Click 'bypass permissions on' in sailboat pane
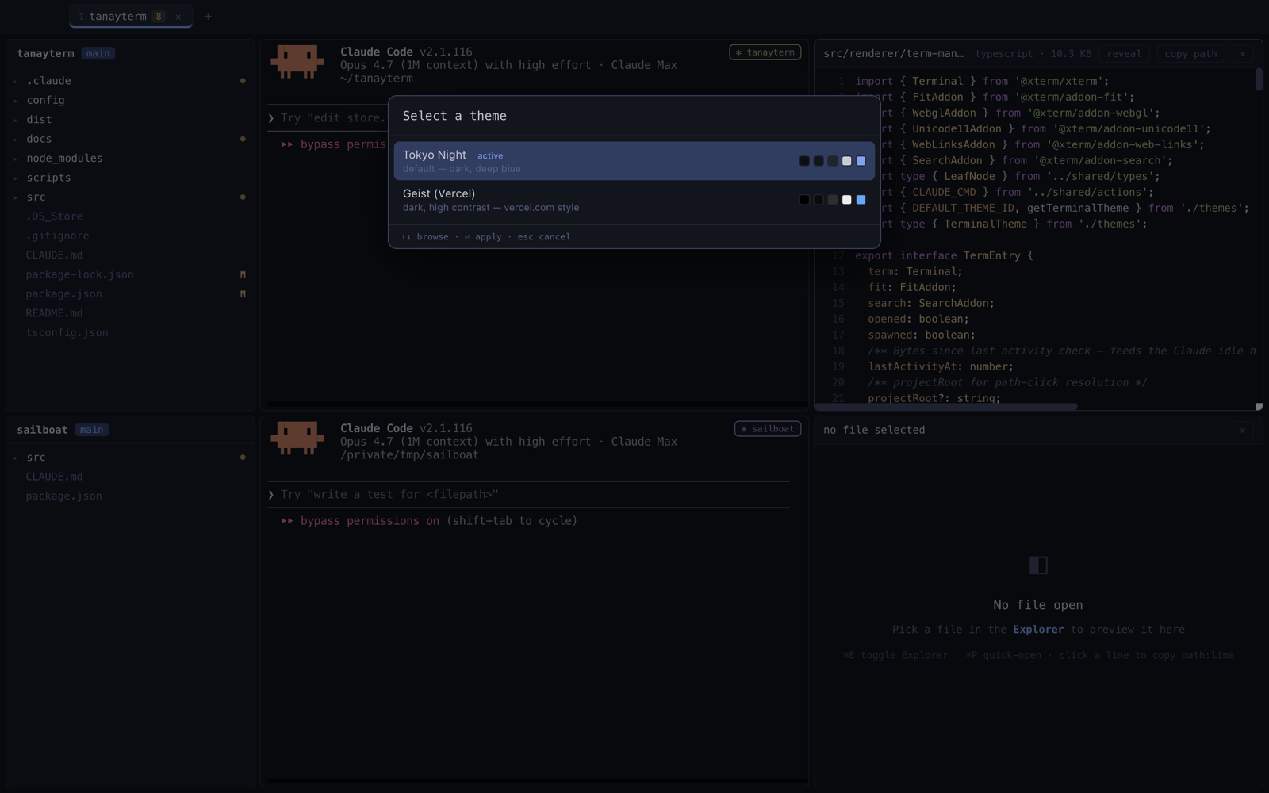The image size is (1269, 793). tap(370, 521)
